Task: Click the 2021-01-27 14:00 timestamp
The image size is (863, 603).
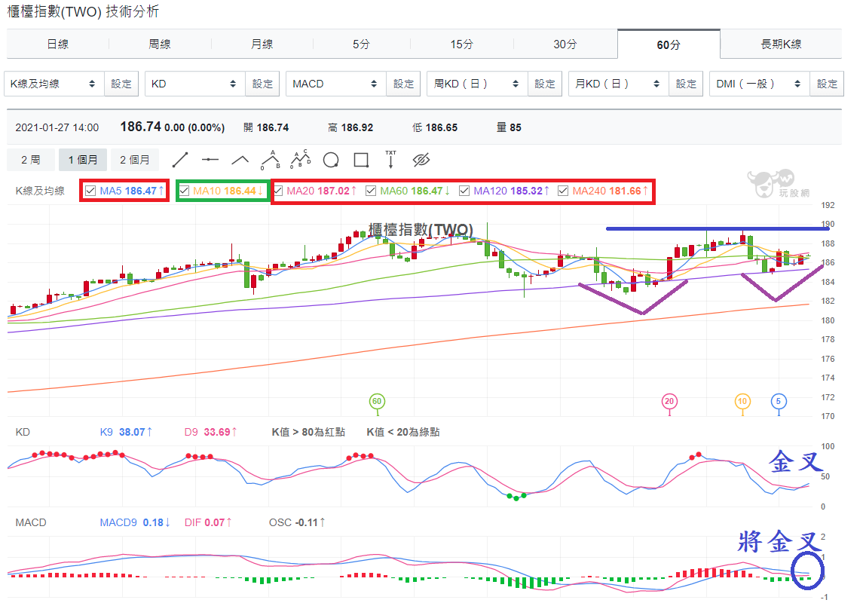Action: (x=57, y=127)
